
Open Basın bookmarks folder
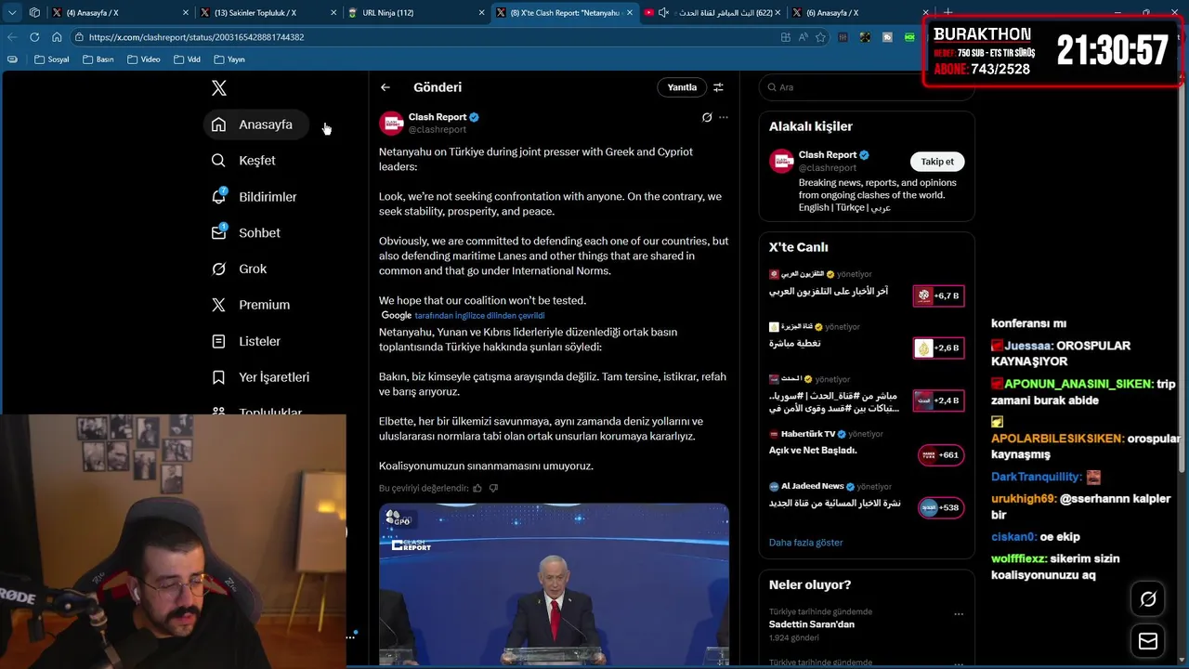[98, 59]
